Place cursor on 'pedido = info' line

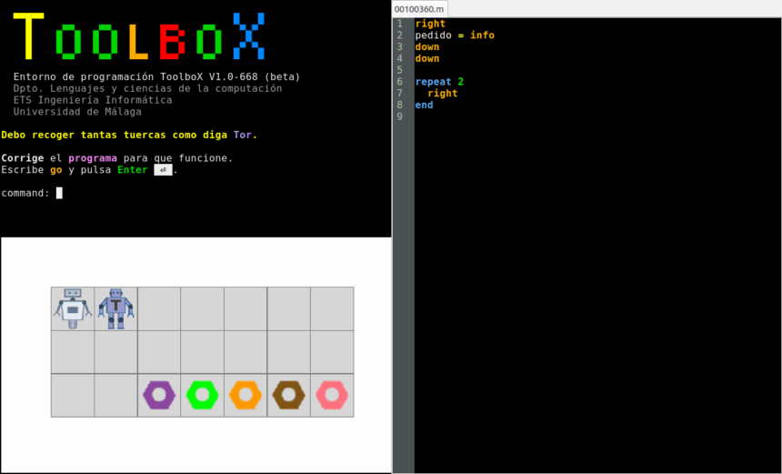455,35
